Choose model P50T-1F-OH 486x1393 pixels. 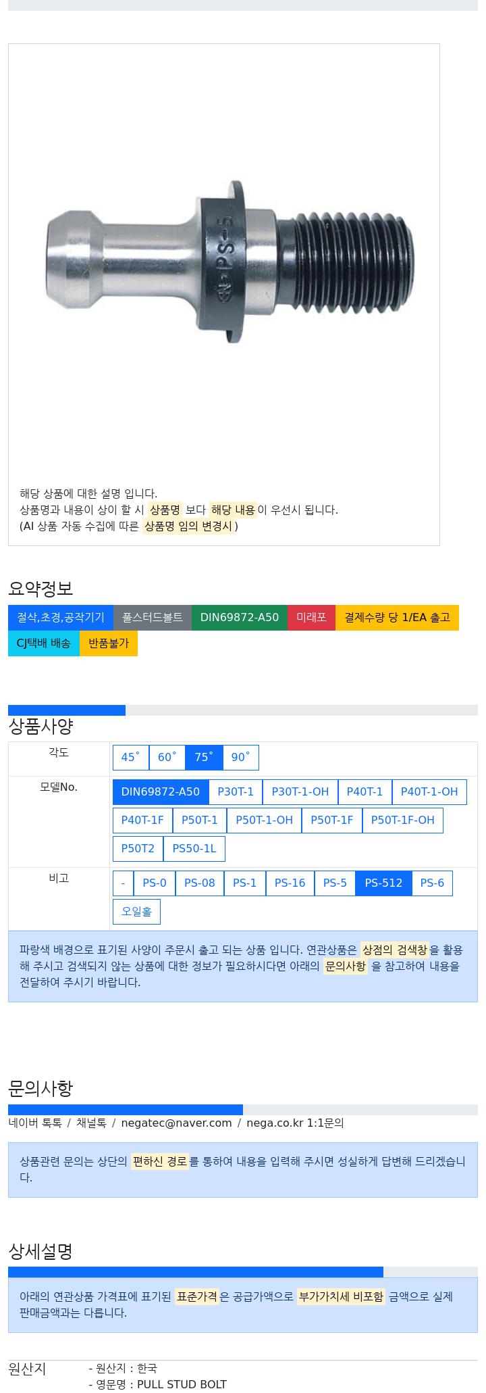[x=403, y=820]
